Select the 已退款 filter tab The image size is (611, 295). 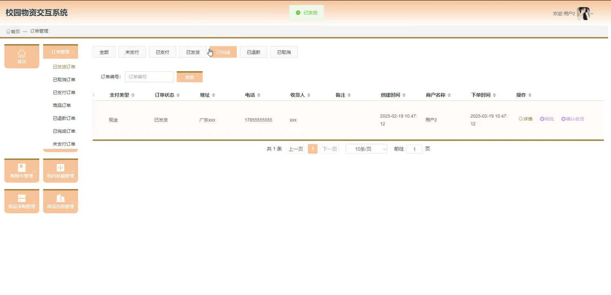click(x=253, y=52)
